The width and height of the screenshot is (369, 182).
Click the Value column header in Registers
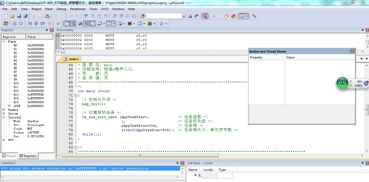click(31, 37)
